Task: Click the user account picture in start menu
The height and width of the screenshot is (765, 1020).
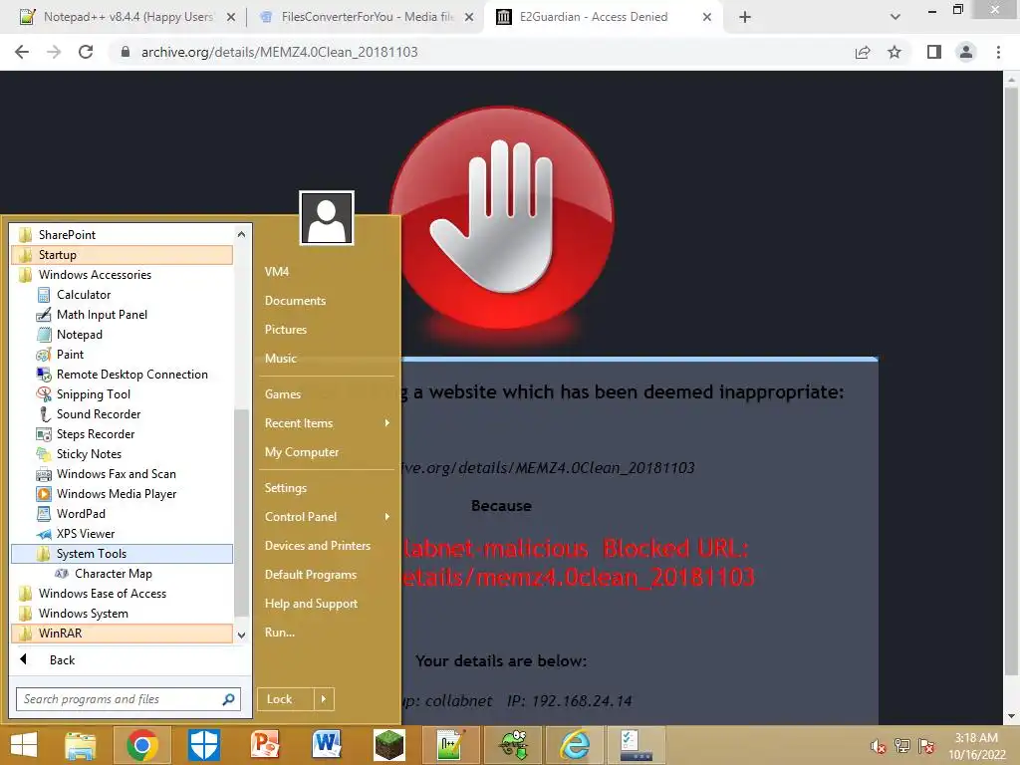Action: tap(327, 218)
